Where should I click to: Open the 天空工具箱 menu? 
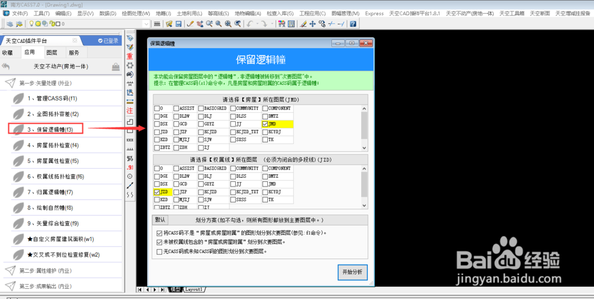point(512,13)
